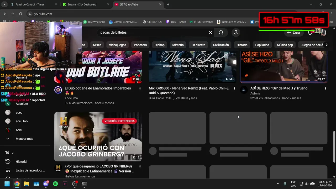Image resolution: width=336 pixels, height=189 pixels.
Task: Show hidden system tray icons
Action: pos(278,184)
